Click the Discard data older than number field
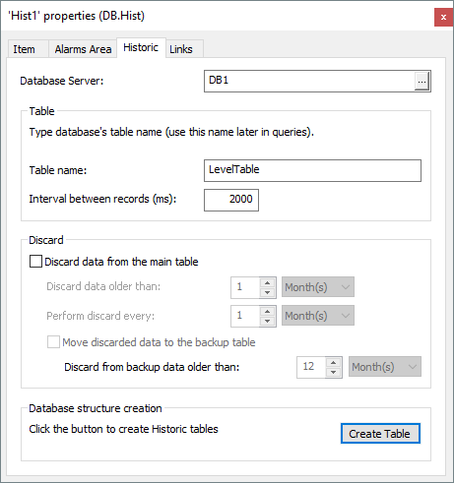The image size is (454, 483). pyautogui.click(x=245, y=287)
